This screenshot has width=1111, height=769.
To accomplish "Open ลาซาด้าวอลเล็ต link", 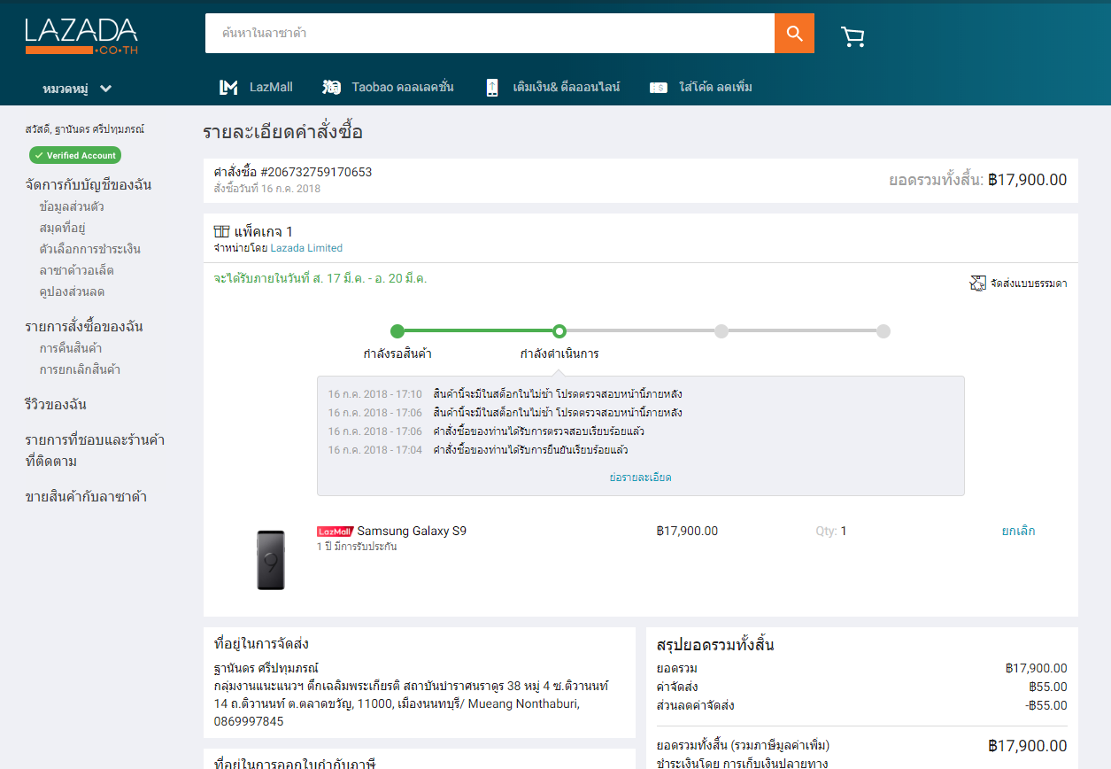I will pyautogui.click(x=76, y=270).
